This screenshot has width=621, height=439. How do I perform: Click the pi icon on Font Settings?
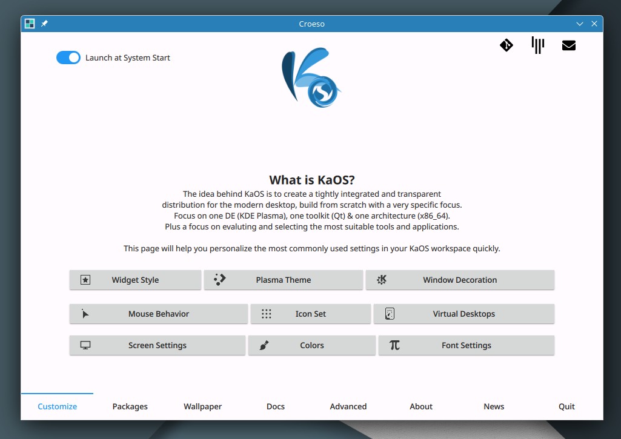394,345
